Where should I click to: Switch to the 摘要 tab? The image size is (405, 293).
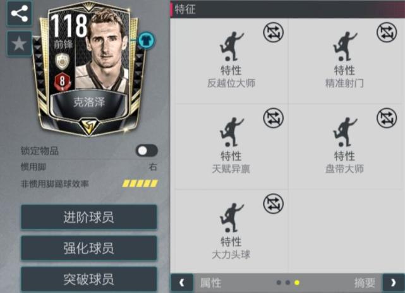point(365,283)
